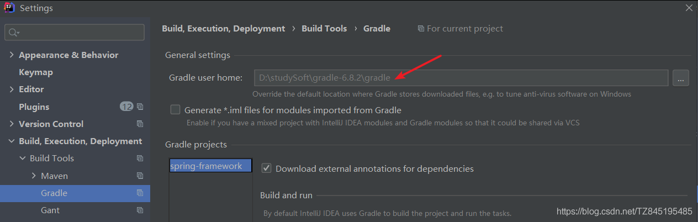Image resolution: width=698 pixels, height=222 pixels.
Task: Click the settings search field
Action: click(x=75, y=33)
